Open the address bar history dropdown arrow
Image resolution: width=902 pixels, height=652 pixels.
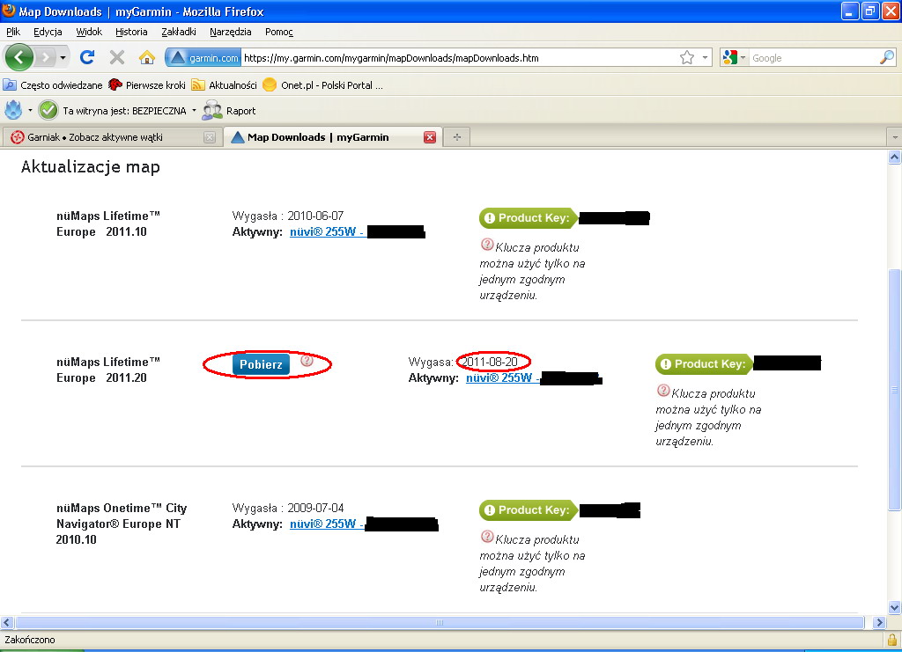coord(705,57)
